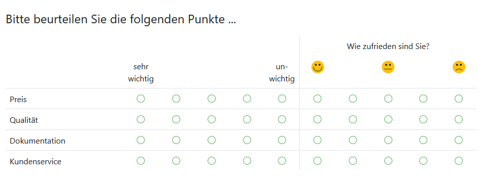
Task: Select second satisfaction option for Kundenservice
Action: coord(353,161)
